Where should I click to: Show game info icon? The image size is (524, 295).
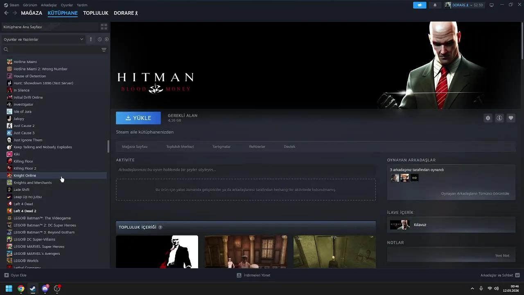[499, 118]
